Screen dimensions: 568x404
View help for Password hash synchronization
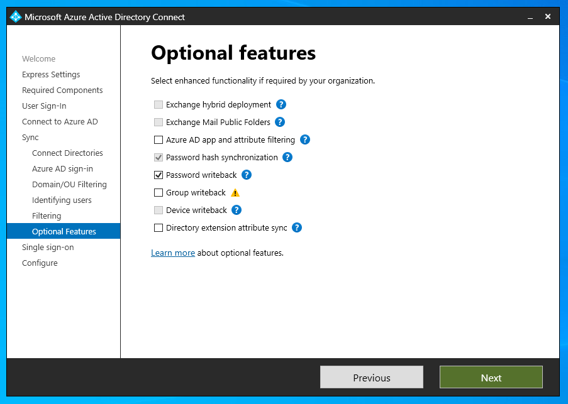click(287, 157)
